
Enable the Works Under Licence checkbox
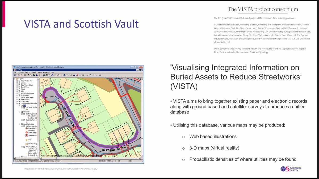(19, 93)
